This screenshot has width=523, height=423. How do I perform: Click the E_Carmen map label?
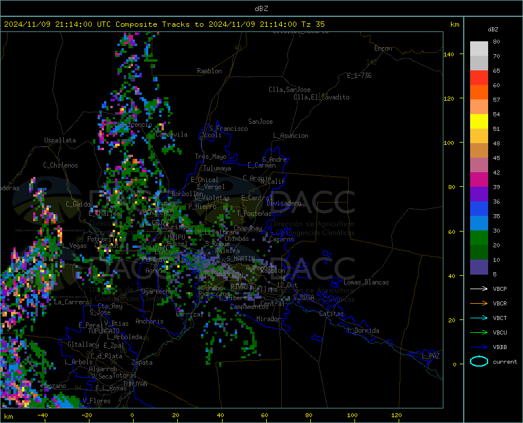point(262,165)
